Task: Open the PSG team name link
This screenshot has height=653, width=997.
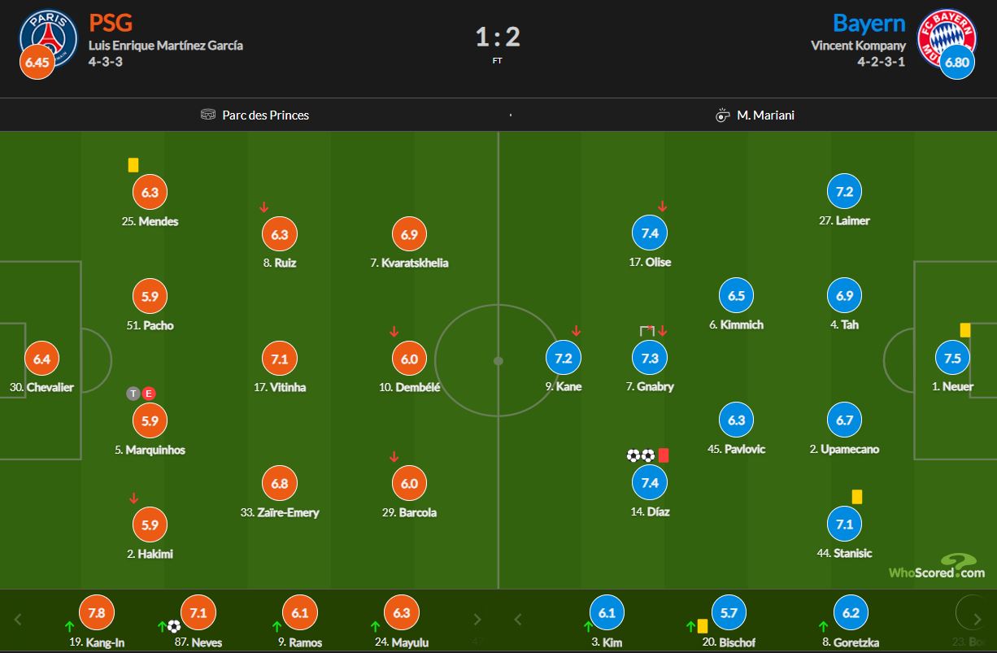Action: point(111,22)
